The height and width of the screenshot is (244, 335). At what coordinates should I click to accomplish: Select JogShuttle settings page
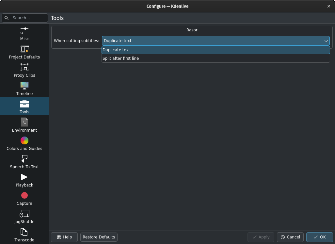[24, 217]
